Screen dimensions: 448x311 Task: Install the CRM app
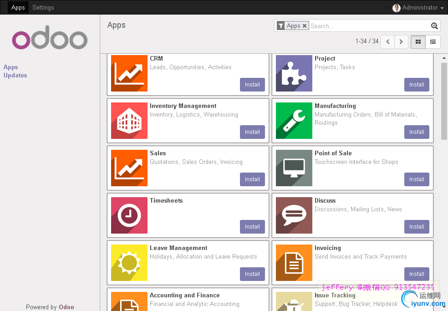pos(252,85)
